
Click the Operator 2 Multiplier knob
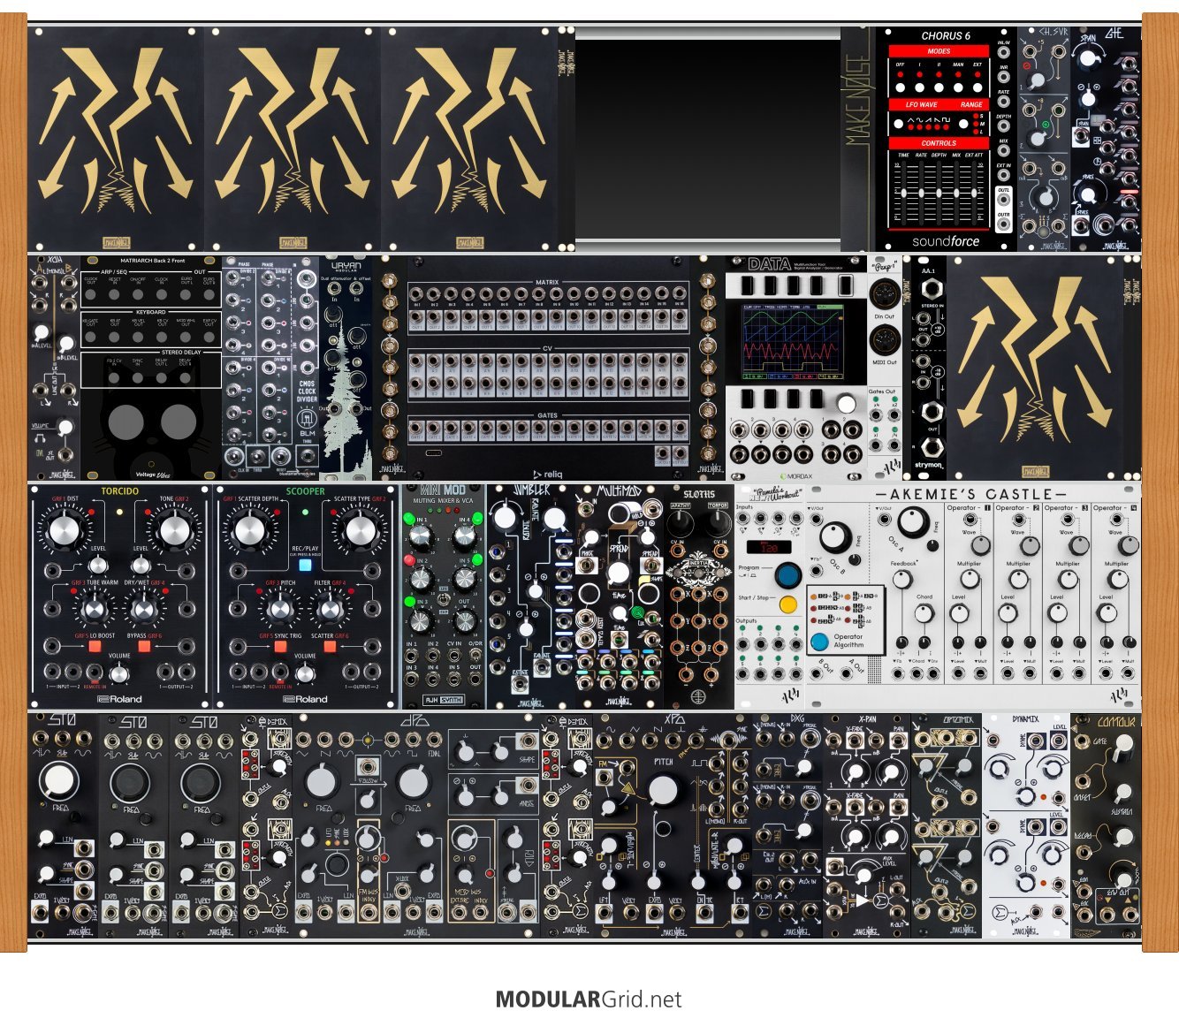click(1019, 579)
